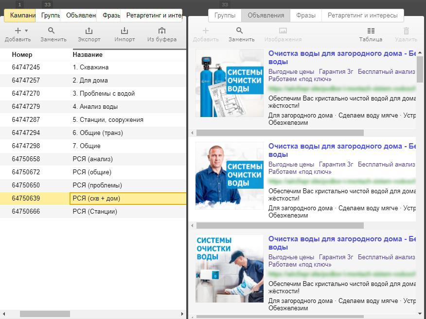The height and width of the screenshot is (319, 426).
Task: Click the first ad's blue title link
Action: click(x=342, y=57)
